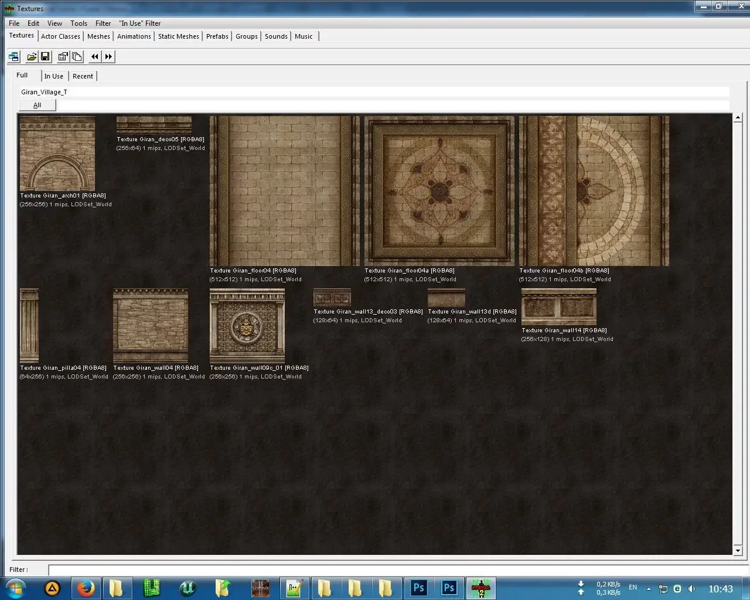
Task: Switch to the Groups tab
Action: click(x=247, y=36)
